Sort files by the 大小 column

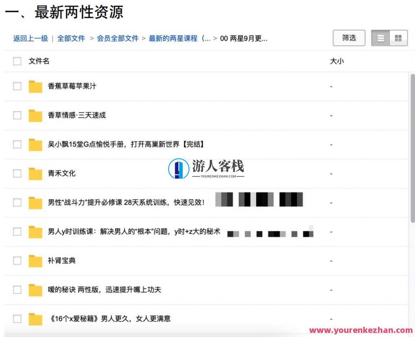(336, 61)
